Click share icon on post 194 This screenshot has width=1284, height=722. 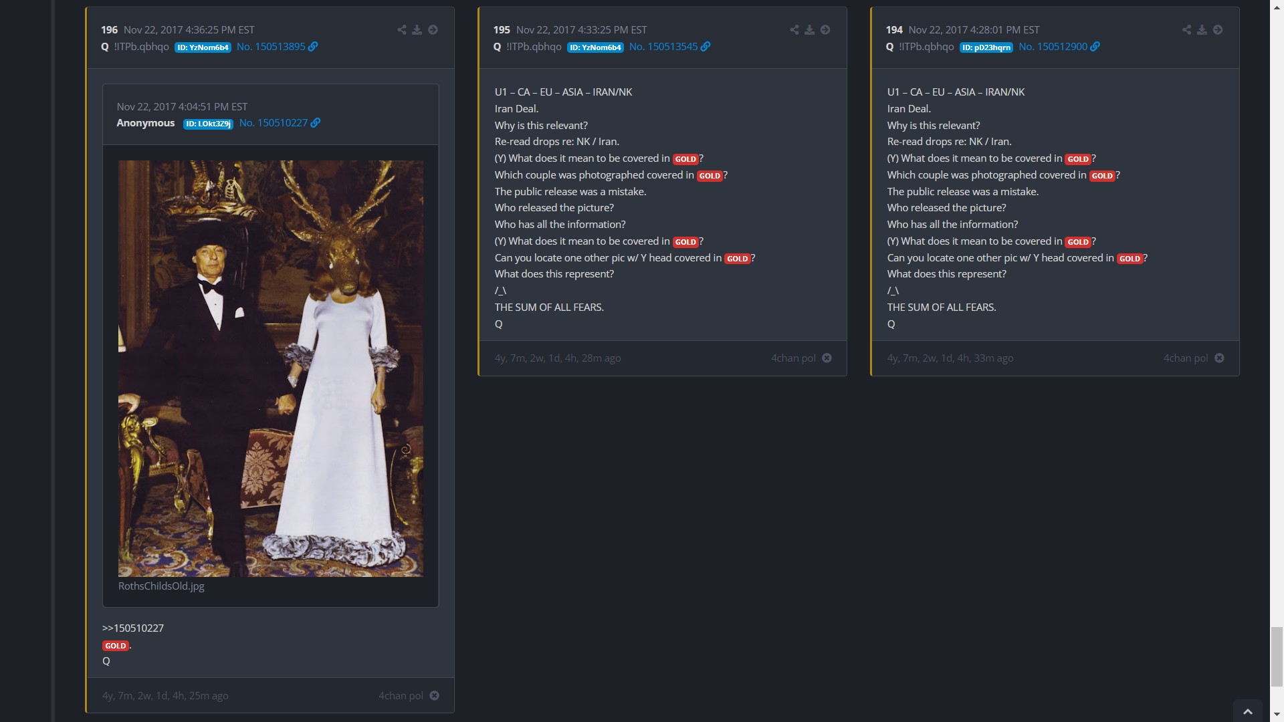pyautogui.click(x=1187, y=30)
